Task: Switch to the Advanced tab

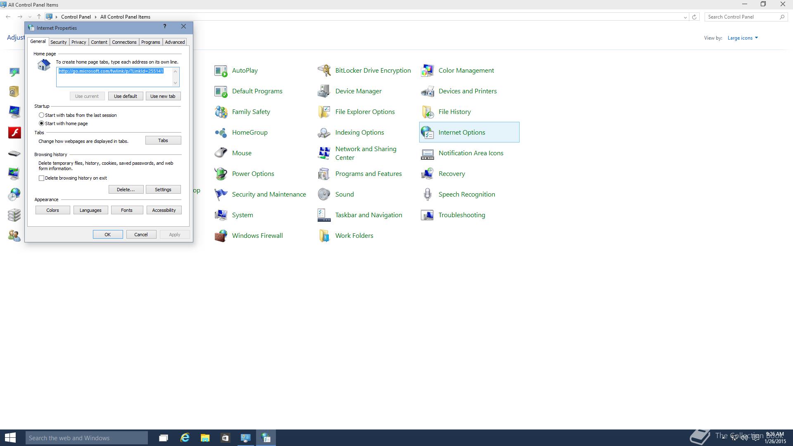Action: click(x=175, y=42)
